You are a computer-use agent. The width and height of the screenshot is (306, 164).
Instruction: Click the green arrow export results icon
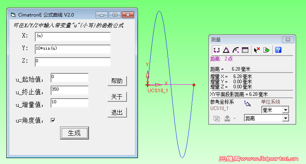(266, 50)
